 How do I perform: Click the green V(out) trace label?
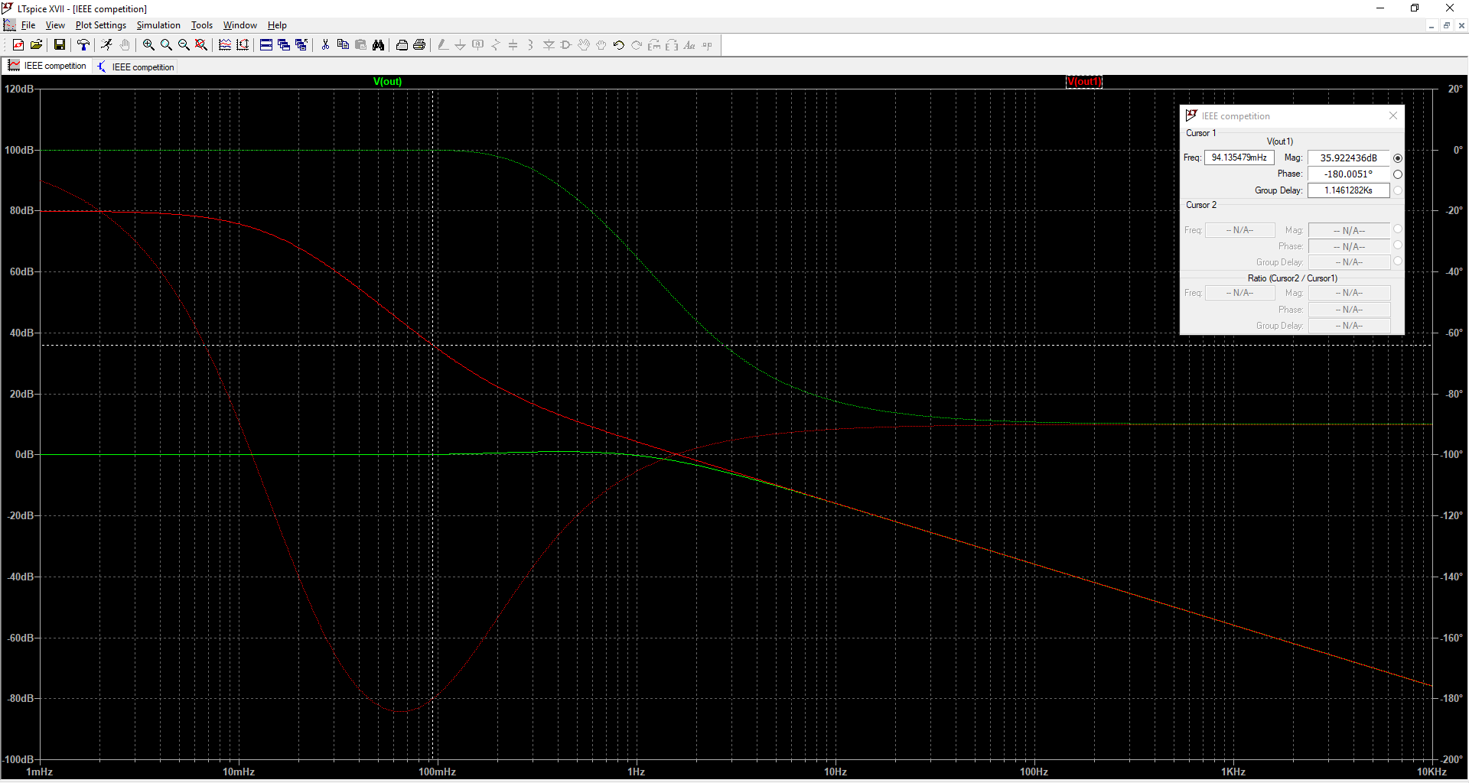pos(387,82)
